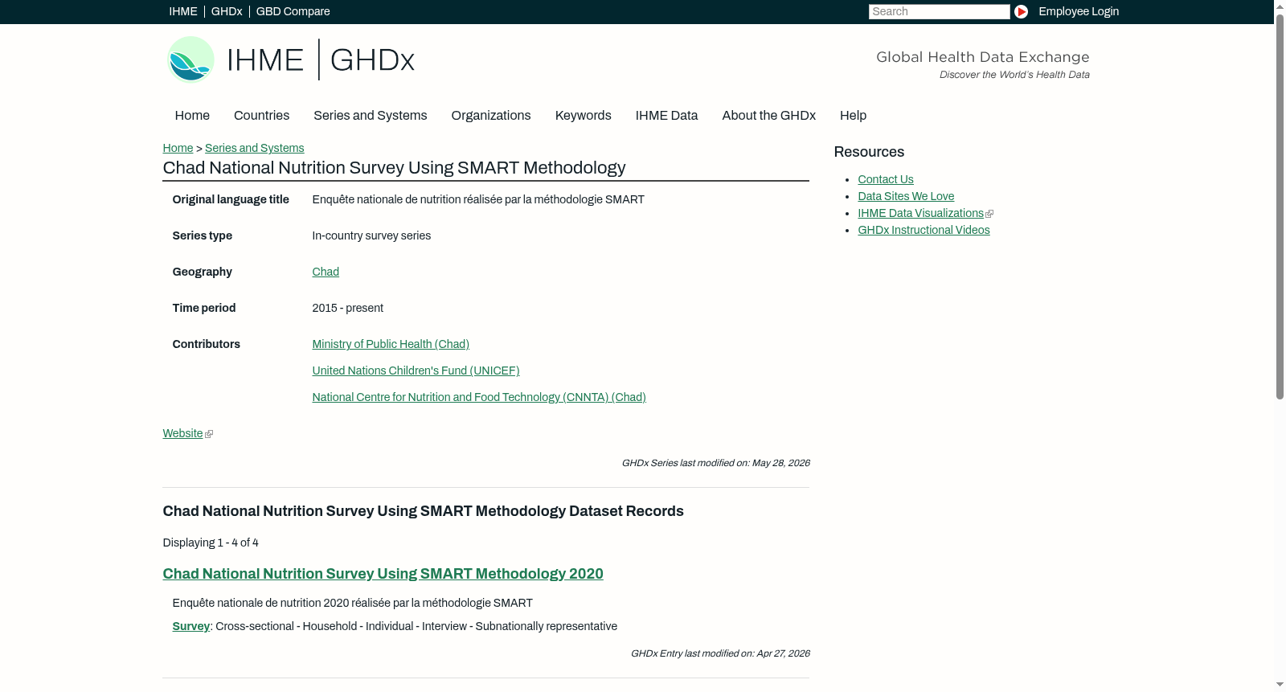Click the page title heading text

click(x=394, y=167)
